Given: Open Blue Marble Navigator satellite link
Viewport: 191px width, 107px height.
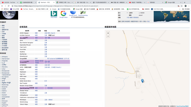Looking at the screenshot, I should tap(46, 43).
